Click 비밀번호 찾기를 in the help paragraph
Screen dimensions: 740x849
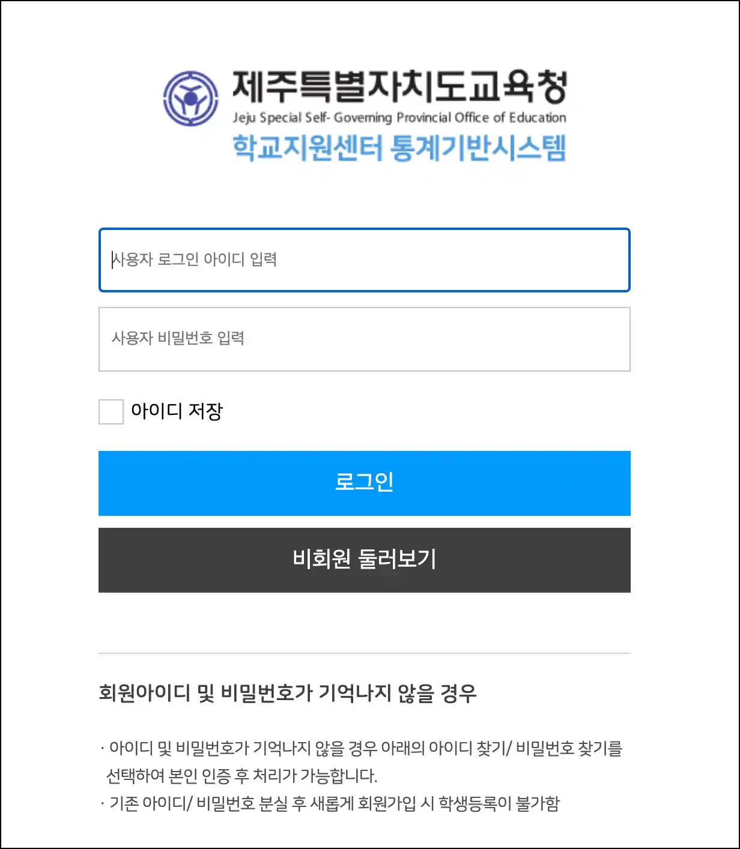click(569, 749)
